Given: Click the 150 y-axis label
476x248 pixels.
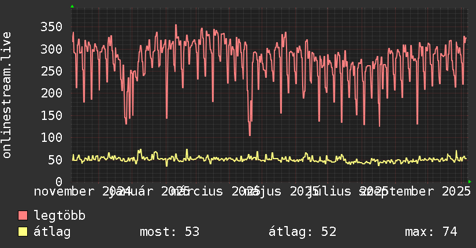Looking at the screenshot, I should click(51, 115).
